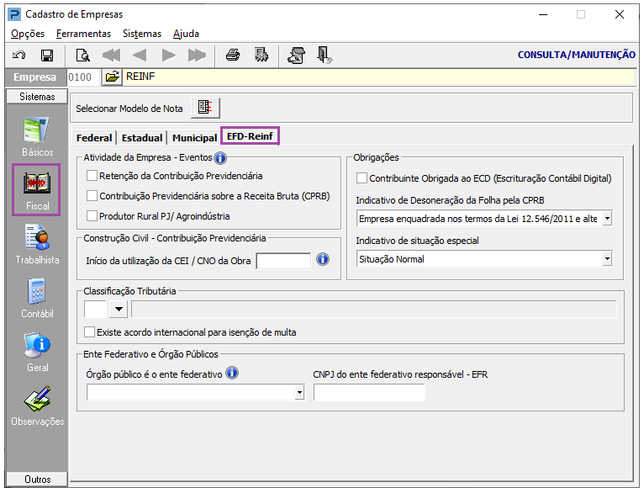Click info icon next to CEI / CNO field
The width and height of the screenshot is (644, 493).
point(323,259)
